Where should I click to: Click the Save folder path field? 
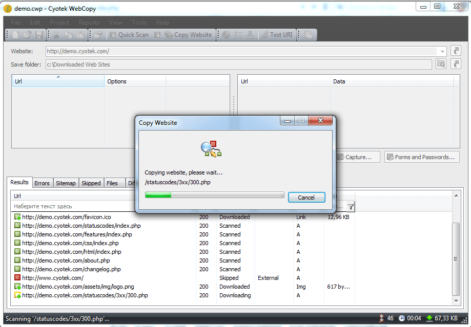[x=238, y=64]
